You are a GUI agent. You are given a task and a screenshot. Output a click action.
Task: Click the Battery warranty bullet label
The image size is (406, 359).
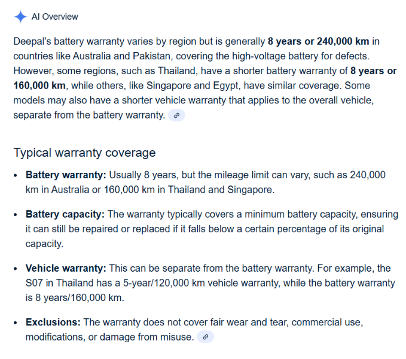(65, 175)
